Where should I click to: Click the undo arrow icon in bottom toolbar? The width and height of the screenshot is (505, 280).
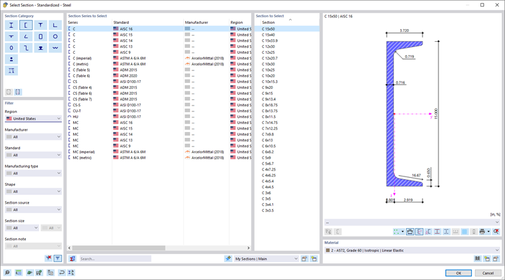[x=62, y=273]
